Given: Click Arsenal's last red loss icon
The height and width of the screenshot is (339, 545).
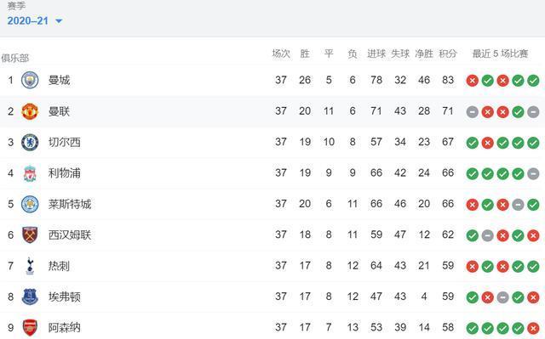Looking at the screenshot, I should pos(533,328).
